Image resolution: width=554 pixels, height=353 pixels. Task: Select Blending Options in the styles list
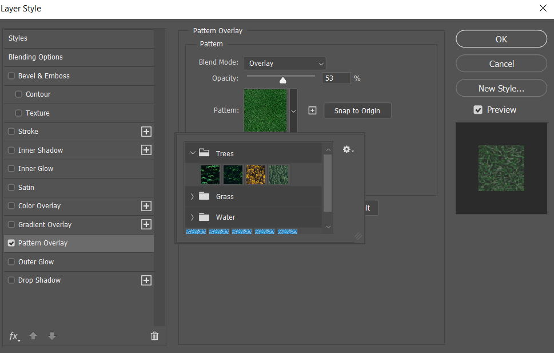click(x=34, y=57)
